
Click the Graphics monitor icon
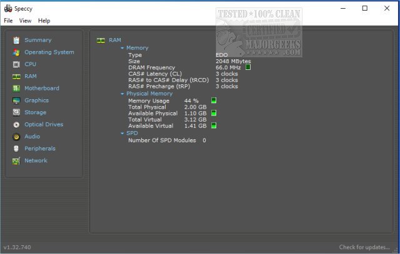tap(16, 100)
